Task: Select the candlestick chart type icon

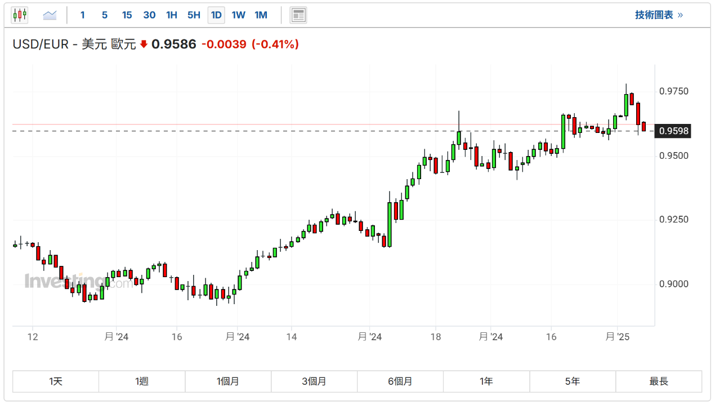Action: coord(20,15)
